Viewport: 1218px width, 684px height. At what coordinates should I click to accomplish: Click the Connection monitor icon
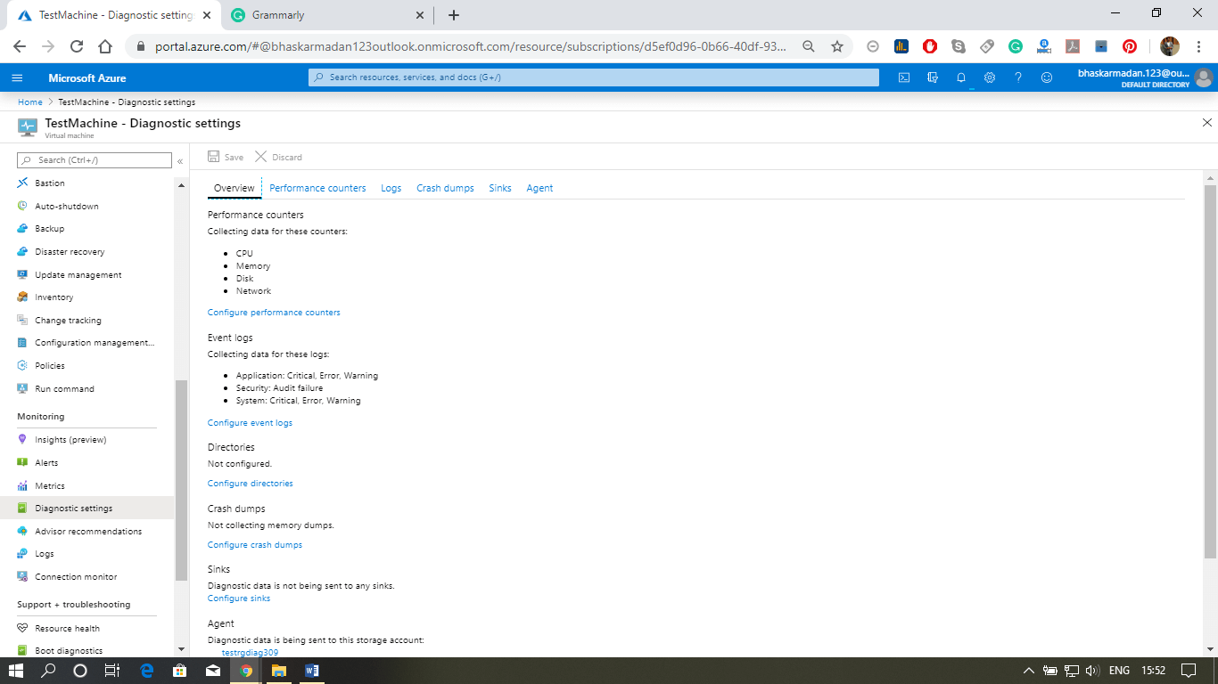pos(22,576)
